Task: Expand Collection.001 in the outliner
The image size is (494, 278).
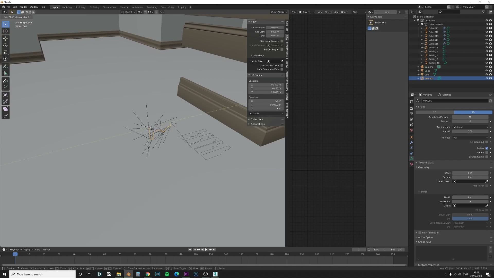Action: (x=418, y=24)
